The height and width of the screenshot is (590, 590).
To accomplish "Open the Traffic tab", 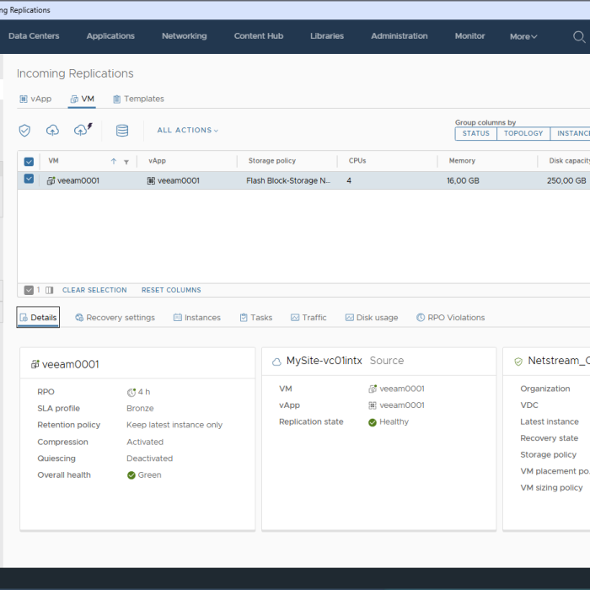I will tap(308, 318).
